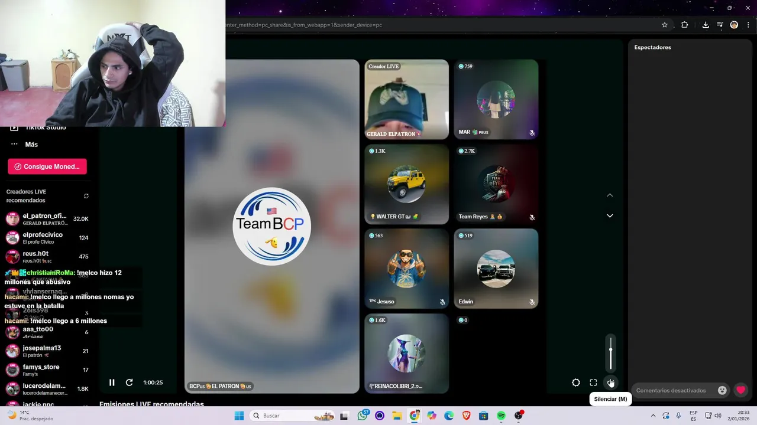This screenshot has width=757, height=425.
Task: Select Edwin guest tile
Action: 496,269
